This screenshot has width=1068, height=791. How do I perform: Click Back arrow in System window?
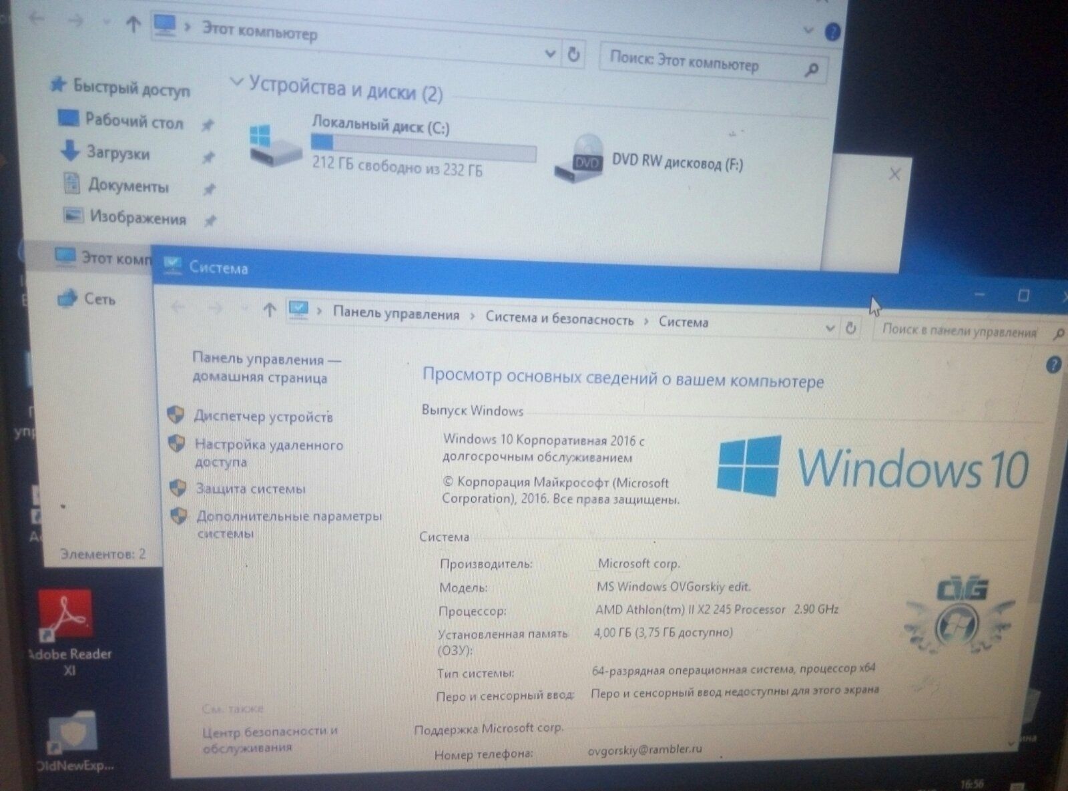178,307
